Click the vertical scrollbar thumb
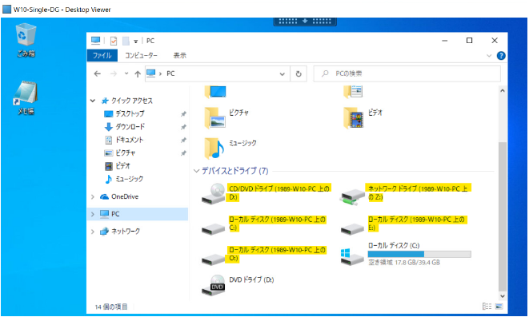 (503, 216)
